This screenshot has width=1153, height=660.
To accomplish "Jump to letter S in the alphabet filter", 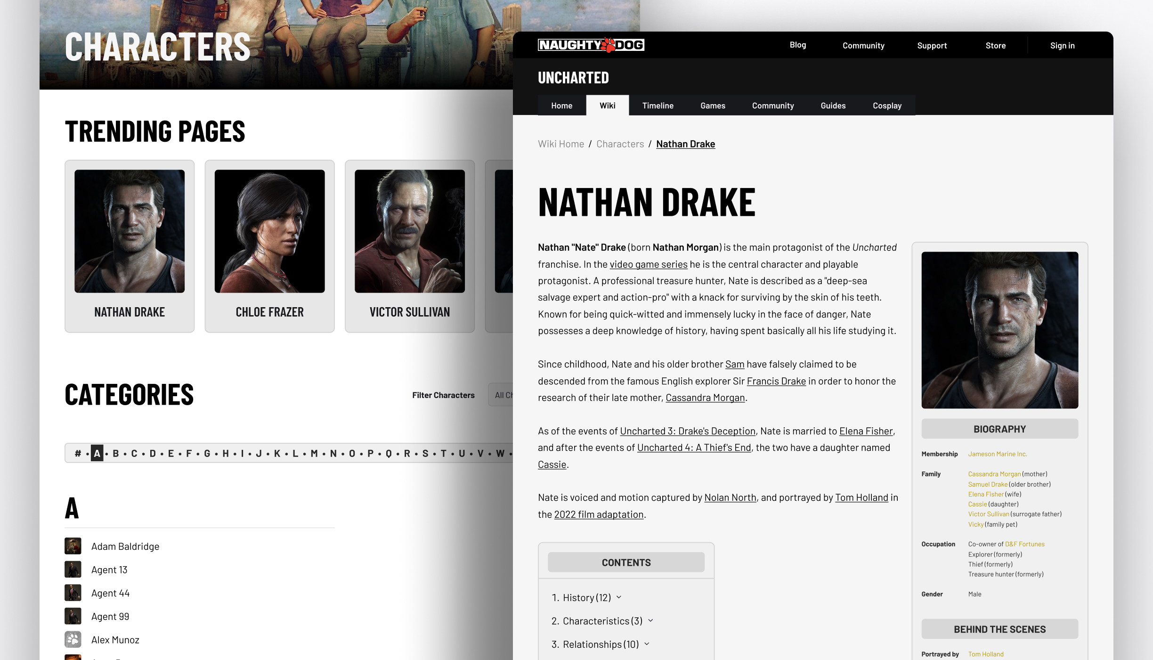I will (425, 453).
